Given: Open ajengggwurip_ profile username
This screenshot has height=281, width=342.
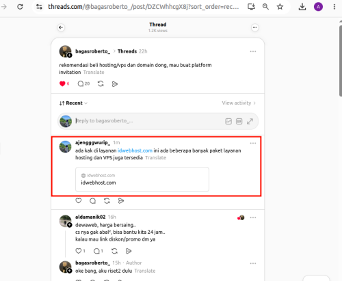Looking at the screenshot, I should coord(92,143).
